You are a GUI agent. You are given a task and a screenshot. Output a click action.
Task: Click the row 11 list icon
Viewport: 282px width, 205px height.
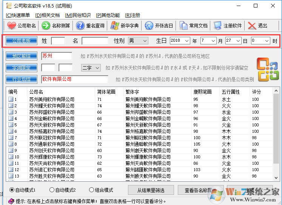click(x=11, y=163)
